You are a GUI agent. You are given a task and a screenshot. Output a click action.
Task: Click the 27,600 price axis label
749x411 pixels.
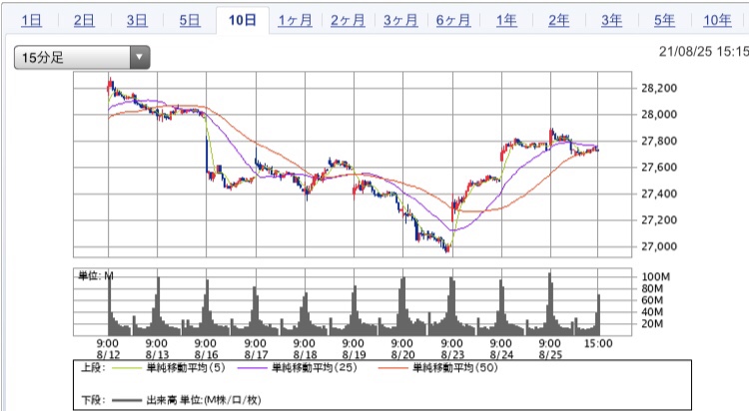tap(659, 168)
